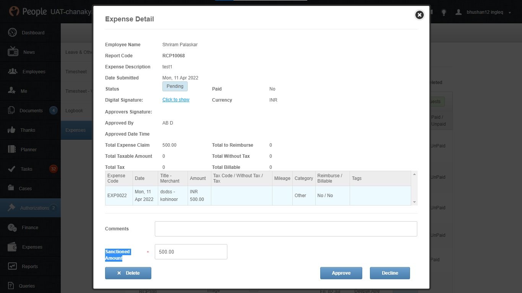Click the username bhushan12 ingleq
This screenshot has width=522, height=293.
tap(485, 12)
